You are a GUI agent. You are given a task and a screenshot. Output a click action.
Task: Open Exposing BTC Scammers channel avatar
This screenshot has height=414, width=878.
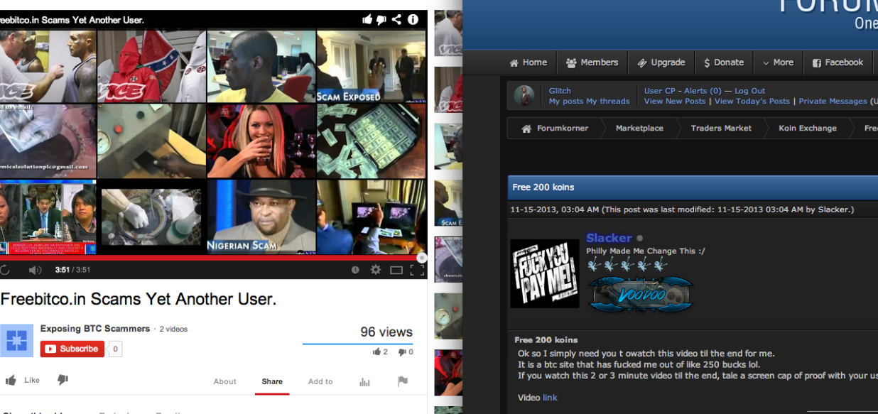pos(16,340)
